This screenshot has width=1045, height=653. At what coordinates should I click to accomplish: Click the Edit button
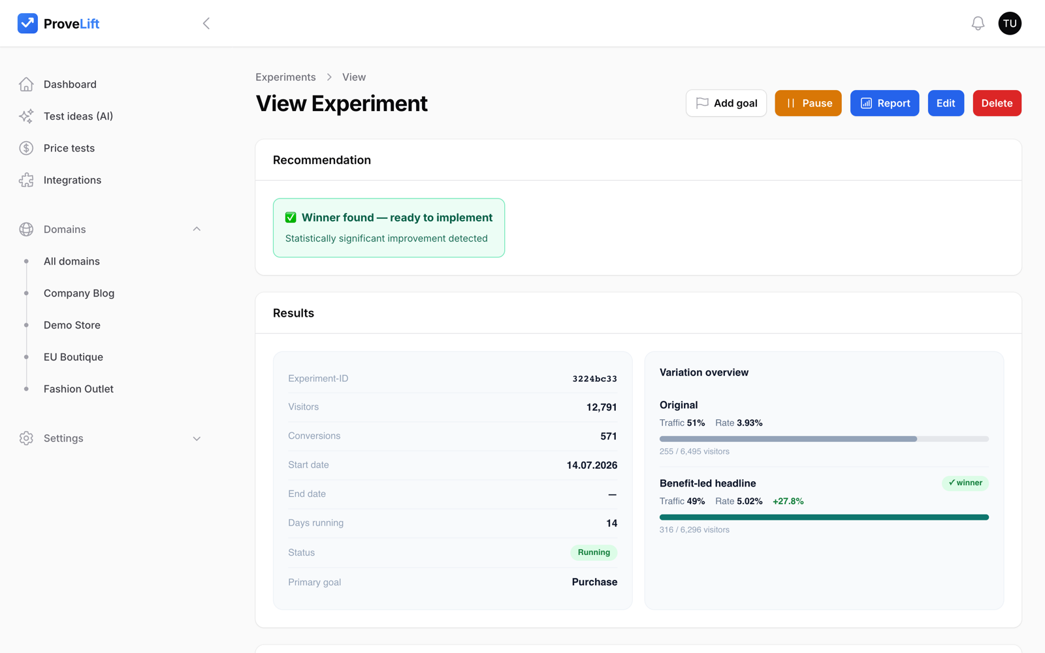pyautogui.click(x=946, y=103)
